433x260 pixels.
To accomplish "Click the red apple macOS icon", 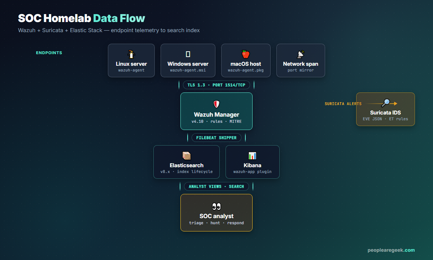I will 246,54.
